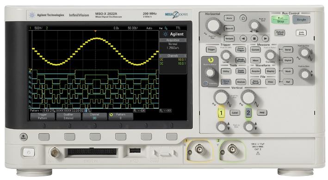Open the Trigger menu key
This screenshot has height=180, width=328.
pyautogui.click(x=211, y=50)
